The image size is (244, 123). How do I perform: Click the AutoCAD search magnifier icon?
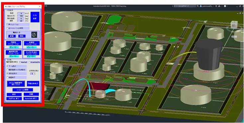click(198, 6)
